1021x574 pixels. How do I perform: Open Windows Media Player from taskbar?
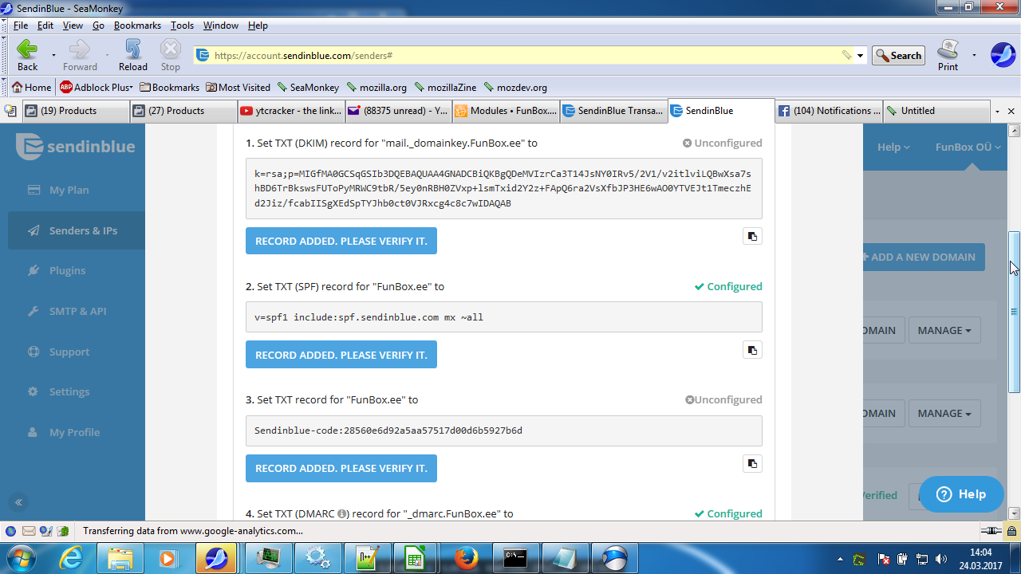[x=168, y=558]
